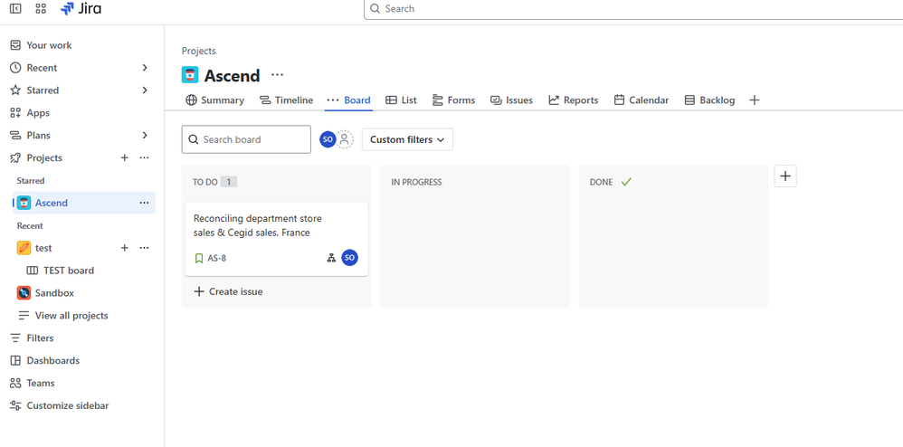Viewport: 903px width, 447px height.
Task: Open Ascend sidebar more options ellipsis
Action: (145, 203)
